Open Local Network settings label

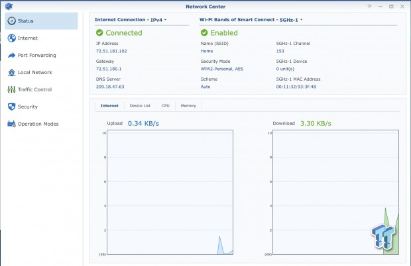(x=35, y=72)
